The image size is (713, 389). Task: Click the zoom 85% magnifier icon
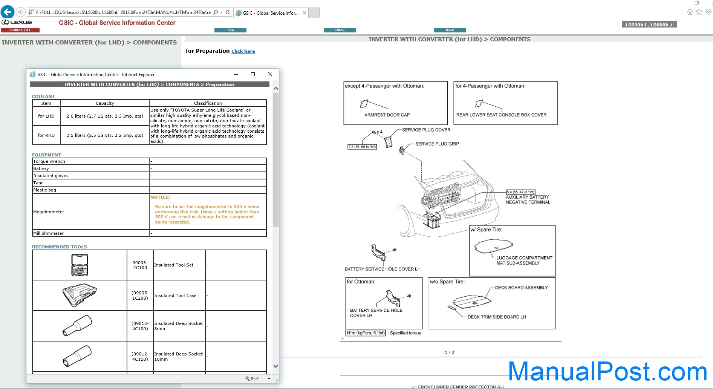click(248, 378)
